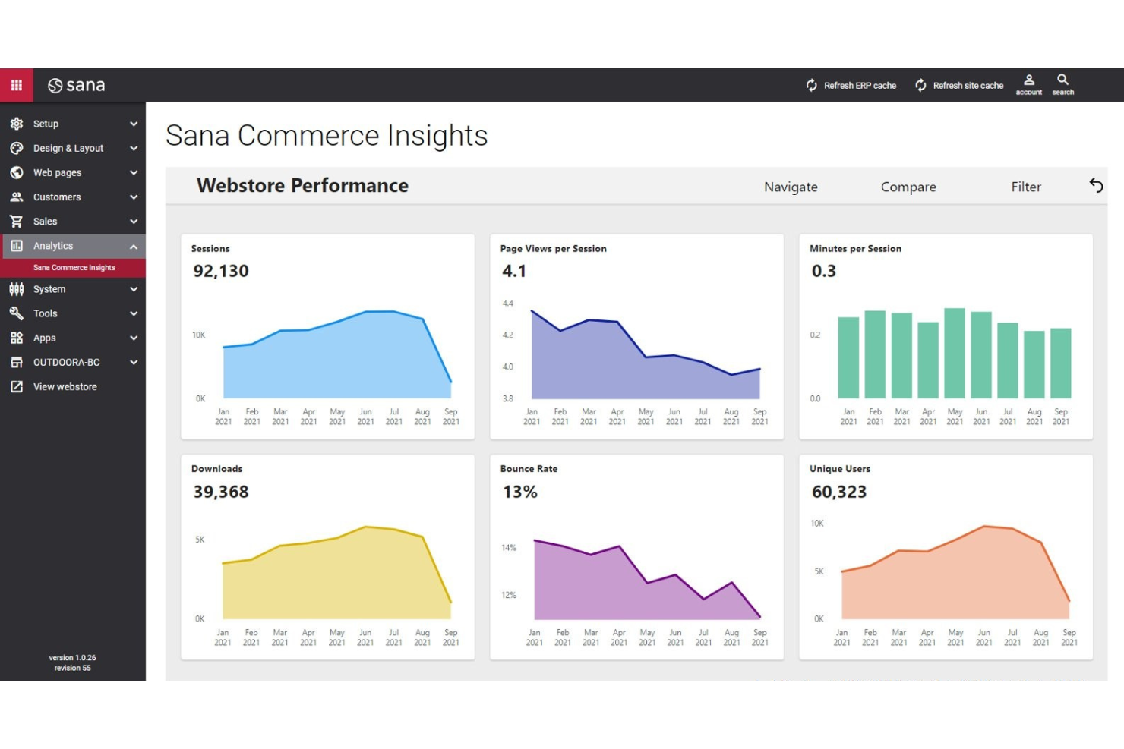This screenshot has height=749, width=1124.
Task: Click the Sales shopping cart icon
Action: click(16, 221)
